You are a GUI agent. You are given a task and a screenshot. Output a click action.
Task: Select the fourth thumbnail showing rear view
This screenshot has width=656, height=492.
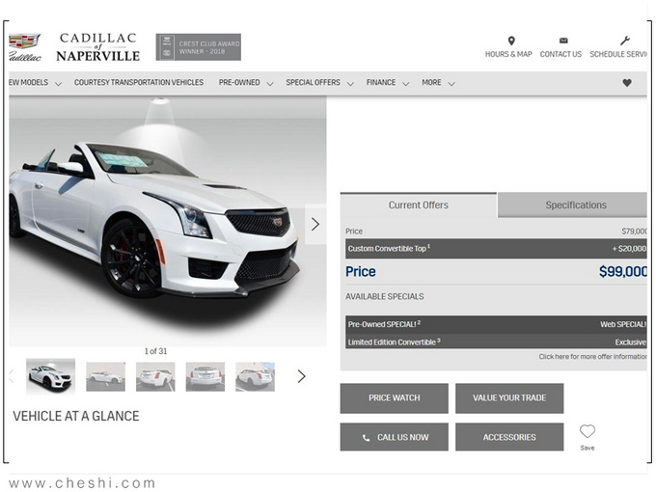pos(205,377)
